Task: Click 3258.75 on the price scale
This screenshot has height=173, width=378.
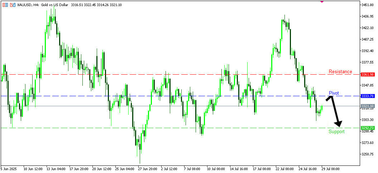Action: [368, 154]
